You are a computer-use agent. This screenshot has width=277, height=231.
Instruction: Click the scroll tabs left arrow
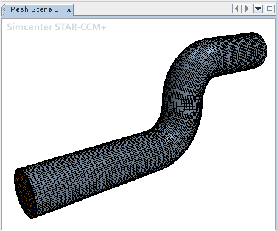pos(237,9)
